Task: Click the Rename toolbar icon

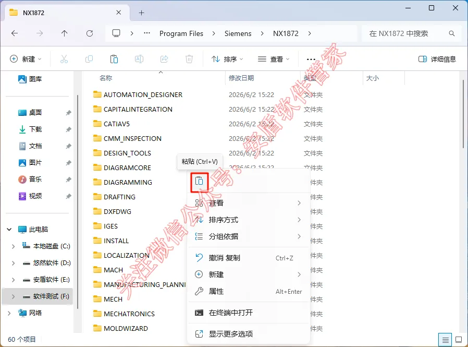Action: 139,59
